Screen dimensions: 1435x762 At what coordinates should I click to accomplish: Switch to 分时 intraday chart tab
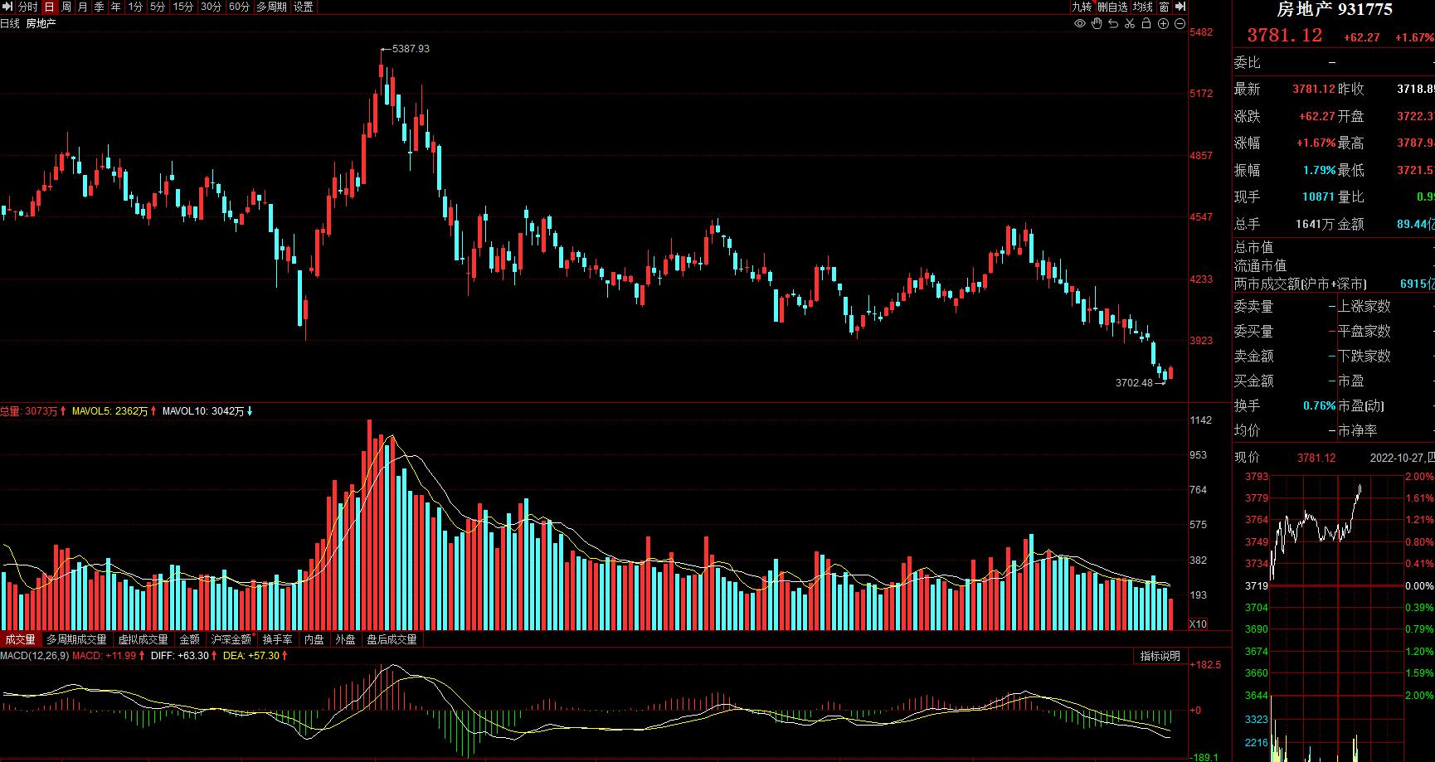[28, 7]
